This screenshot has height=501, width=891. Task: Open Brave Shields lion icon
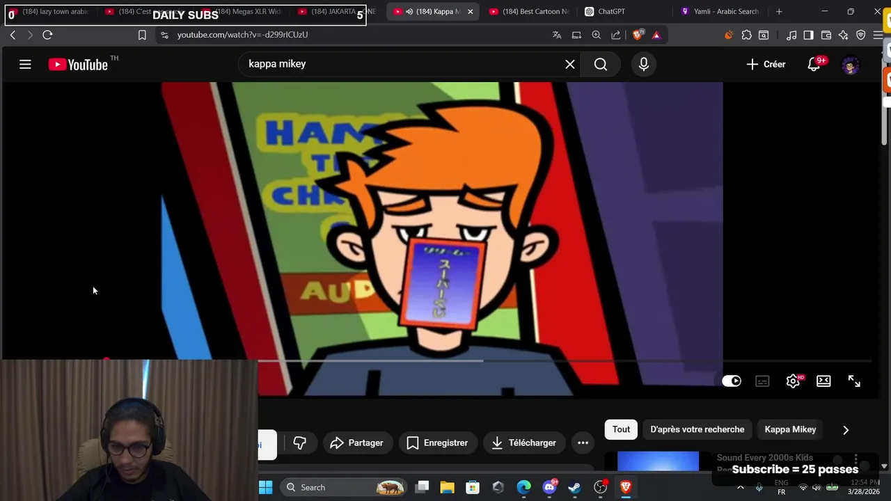638,35
